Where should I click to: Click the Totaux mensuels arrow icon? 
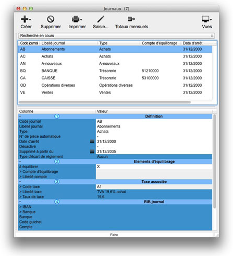pos(131,19)
